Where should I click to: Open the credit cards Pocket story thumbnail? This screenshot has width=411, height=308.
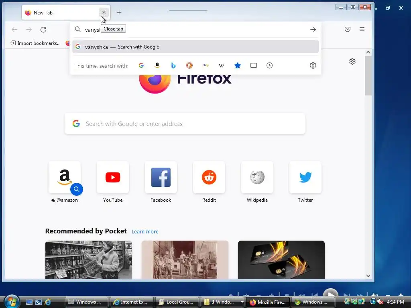(281, 260)
